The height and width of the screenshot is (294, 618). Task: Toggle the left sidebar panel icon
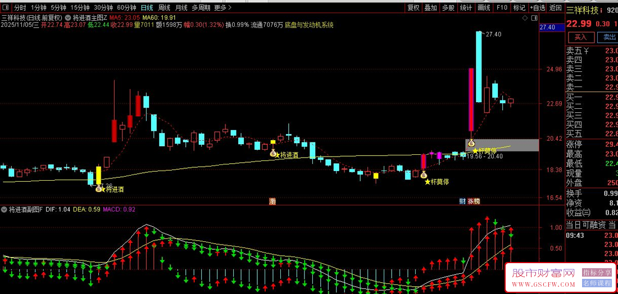coord(6,7)
